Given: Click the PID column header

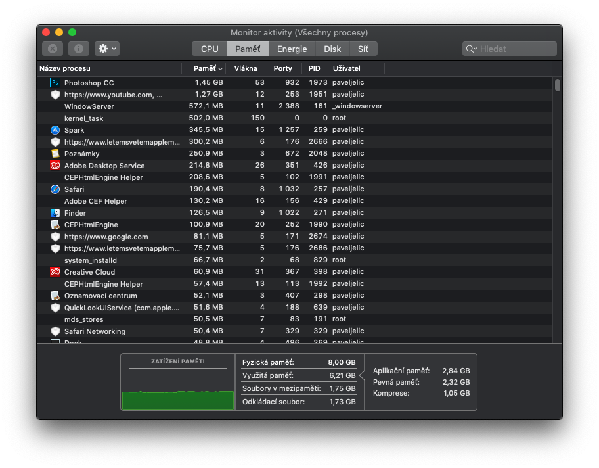Looking at the screenshot, I should (x=314, y=68).
